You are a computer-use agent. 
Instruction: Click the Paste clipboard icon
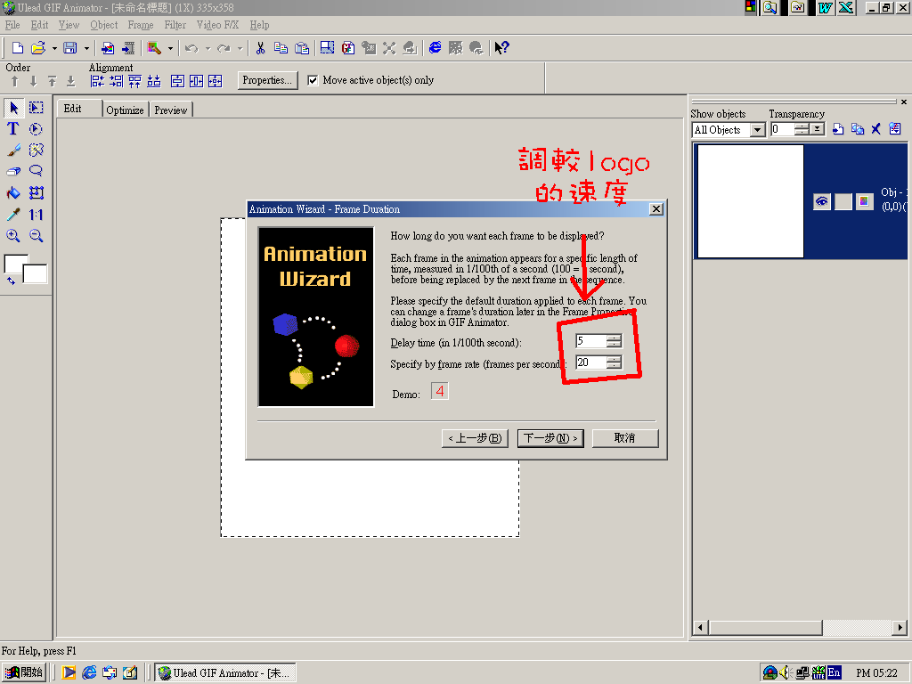[302, 48]
